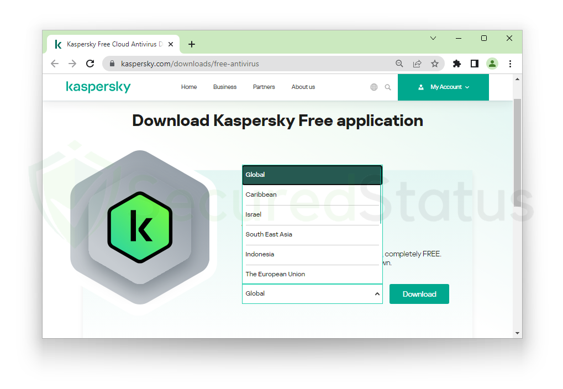Pick Indonesia from the region list

click(x=312, y=254)
